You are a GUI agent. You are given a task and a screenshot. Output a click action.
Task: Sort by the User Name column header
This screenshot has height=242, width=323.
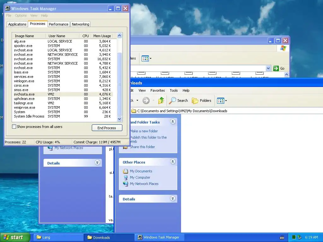tap(62, 36)
